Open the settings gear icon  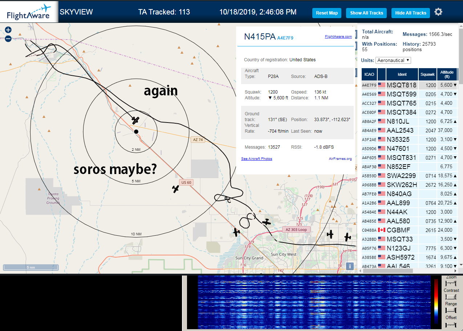pos(438,12)
